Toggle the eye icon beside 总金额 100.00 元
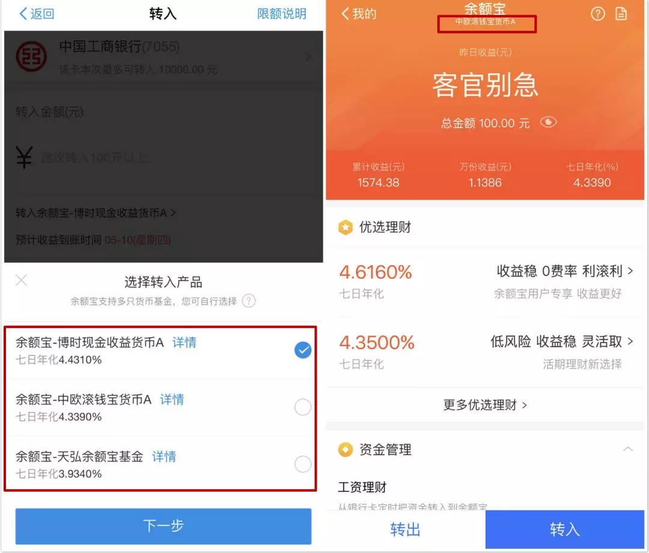 [549, 122]
